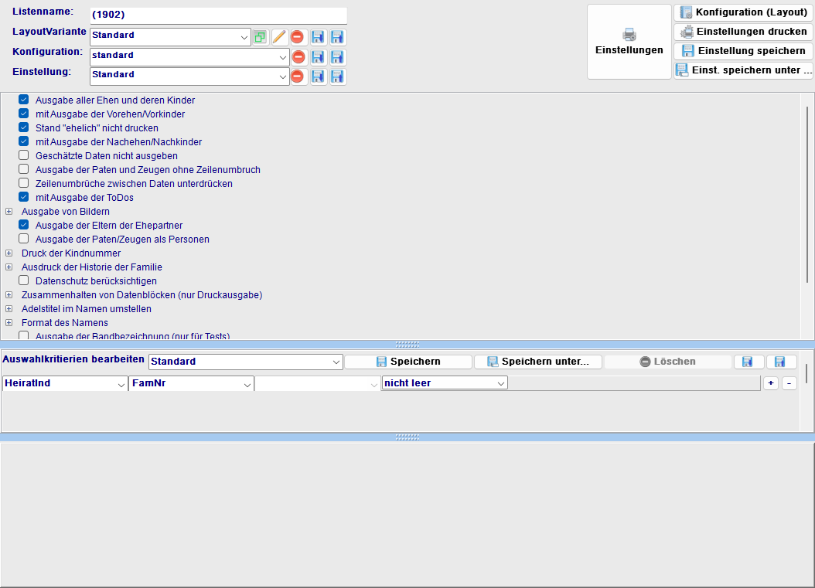Expand the 'Ausgabe von Bildern' tree node
Viewport: 815px width, 588px height.
coord(9,212)
